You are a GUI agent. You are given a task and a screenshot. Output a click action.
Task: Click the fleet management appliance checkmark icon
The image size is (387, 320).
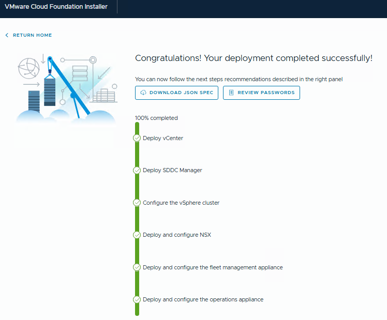137,267
